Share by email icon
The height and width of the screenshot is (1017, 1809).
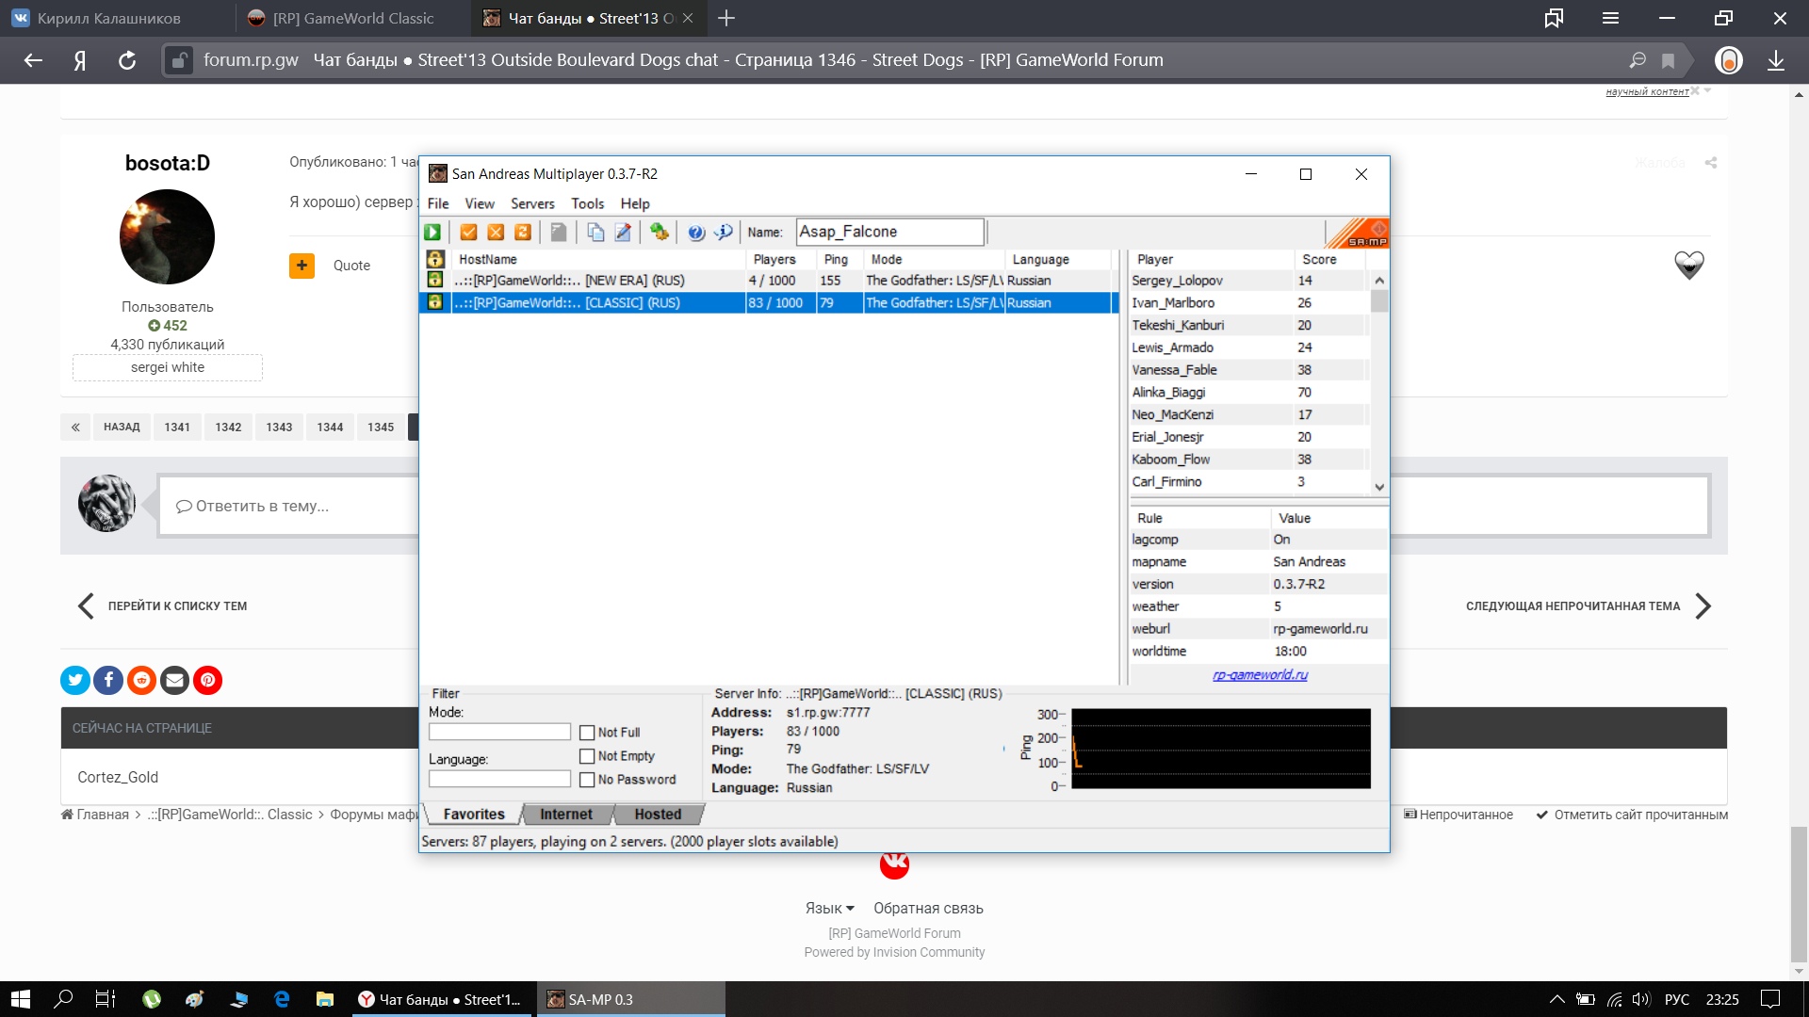pos(174,680)
